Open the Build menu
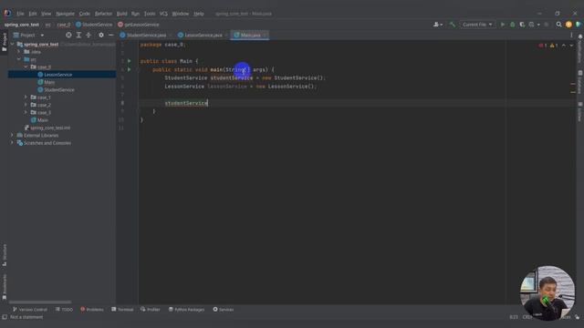This screenshot has height=328, width=584. click(121, 14)
